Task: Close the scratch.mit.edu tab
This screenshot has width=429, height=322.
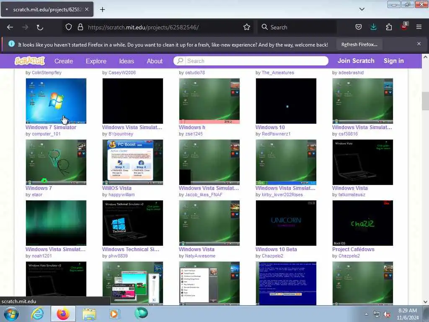Action: pos(86,9)
